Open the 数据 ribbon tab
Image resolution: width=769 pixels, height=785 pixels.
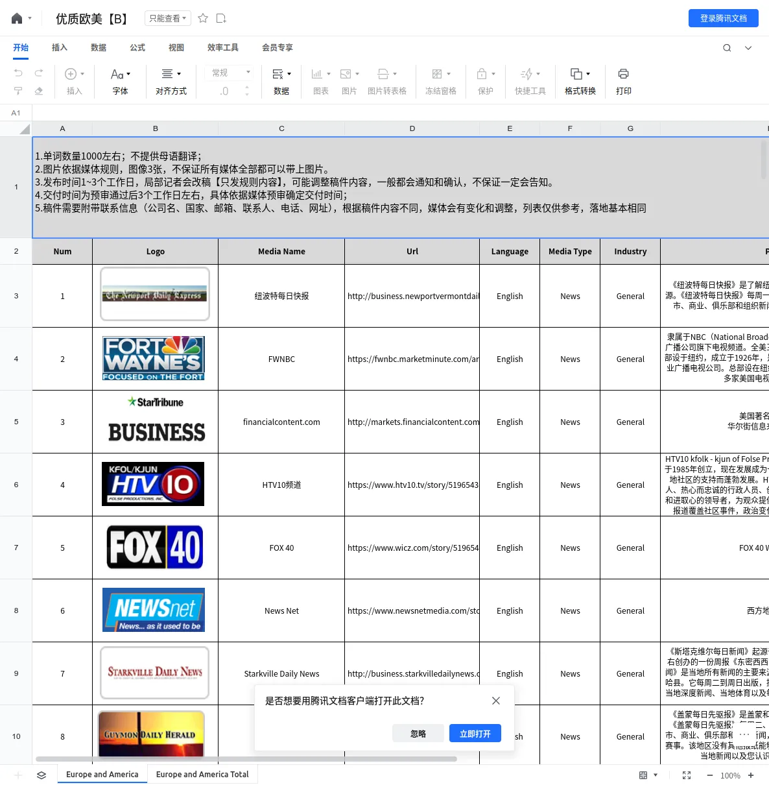(x=99, y=48)
